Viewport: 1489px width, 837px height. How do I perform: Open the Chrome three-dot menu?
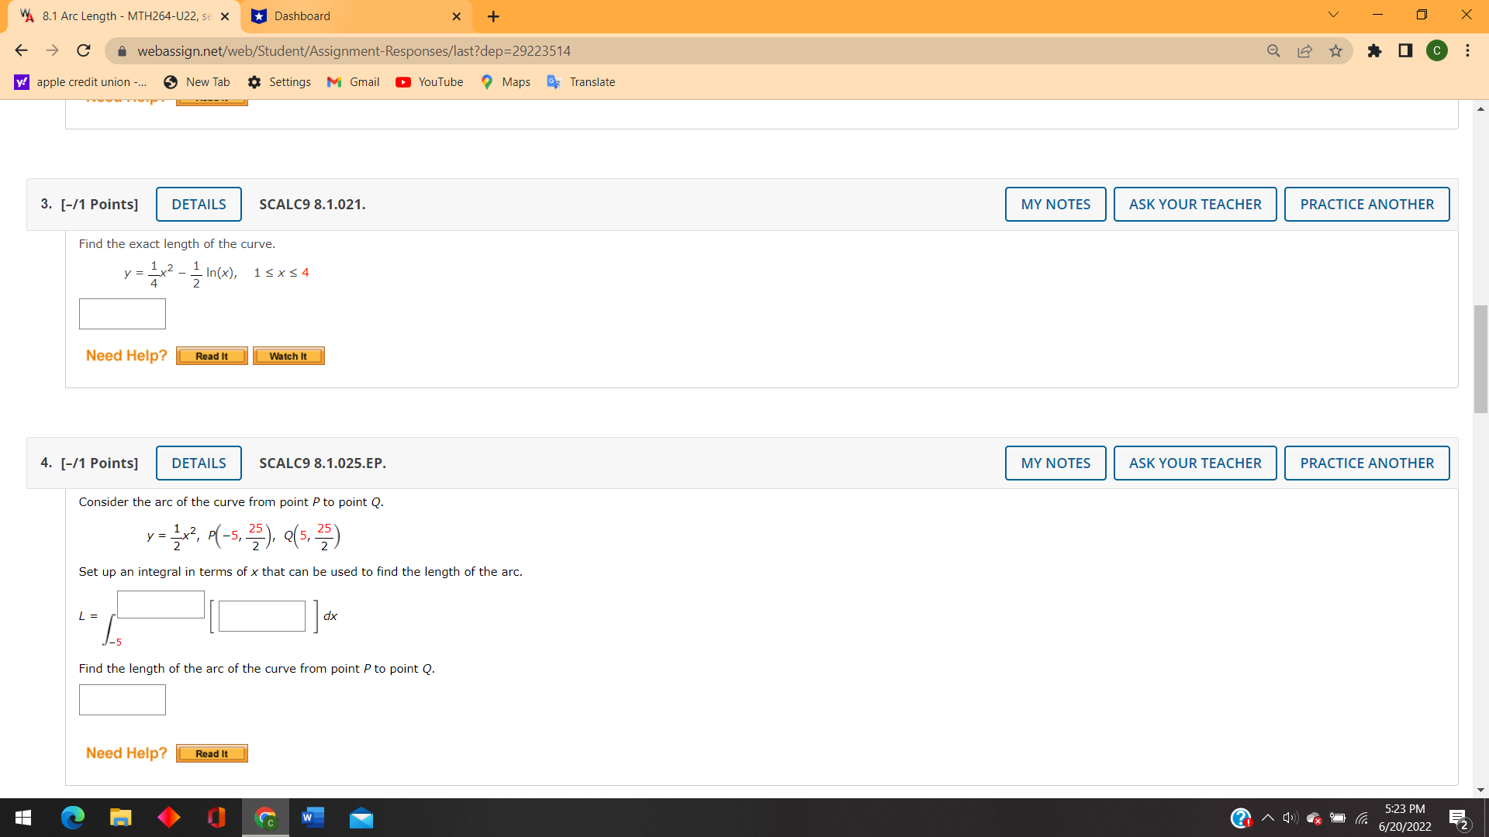1467,50
